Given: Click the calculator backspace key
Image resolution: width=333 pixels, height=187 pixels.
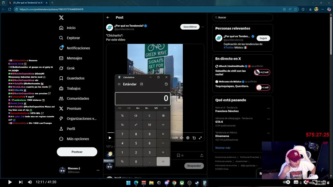Looking at the screenshot, I should 163,116.
